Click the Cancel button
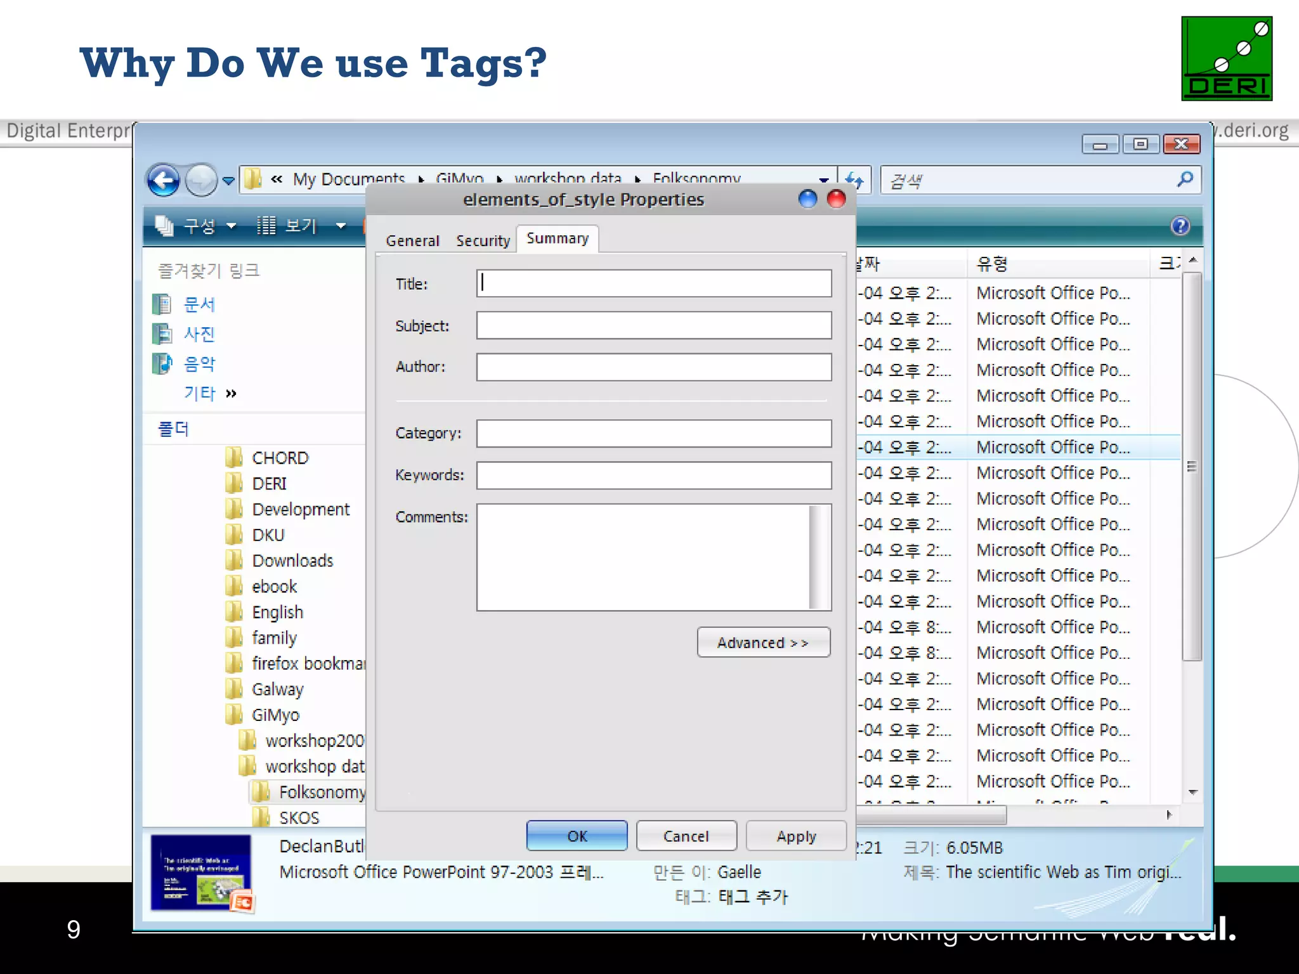 click(686, 836)
